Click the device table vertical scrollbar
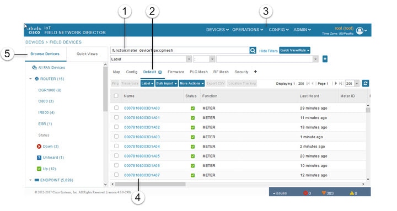 coord(368,110)
